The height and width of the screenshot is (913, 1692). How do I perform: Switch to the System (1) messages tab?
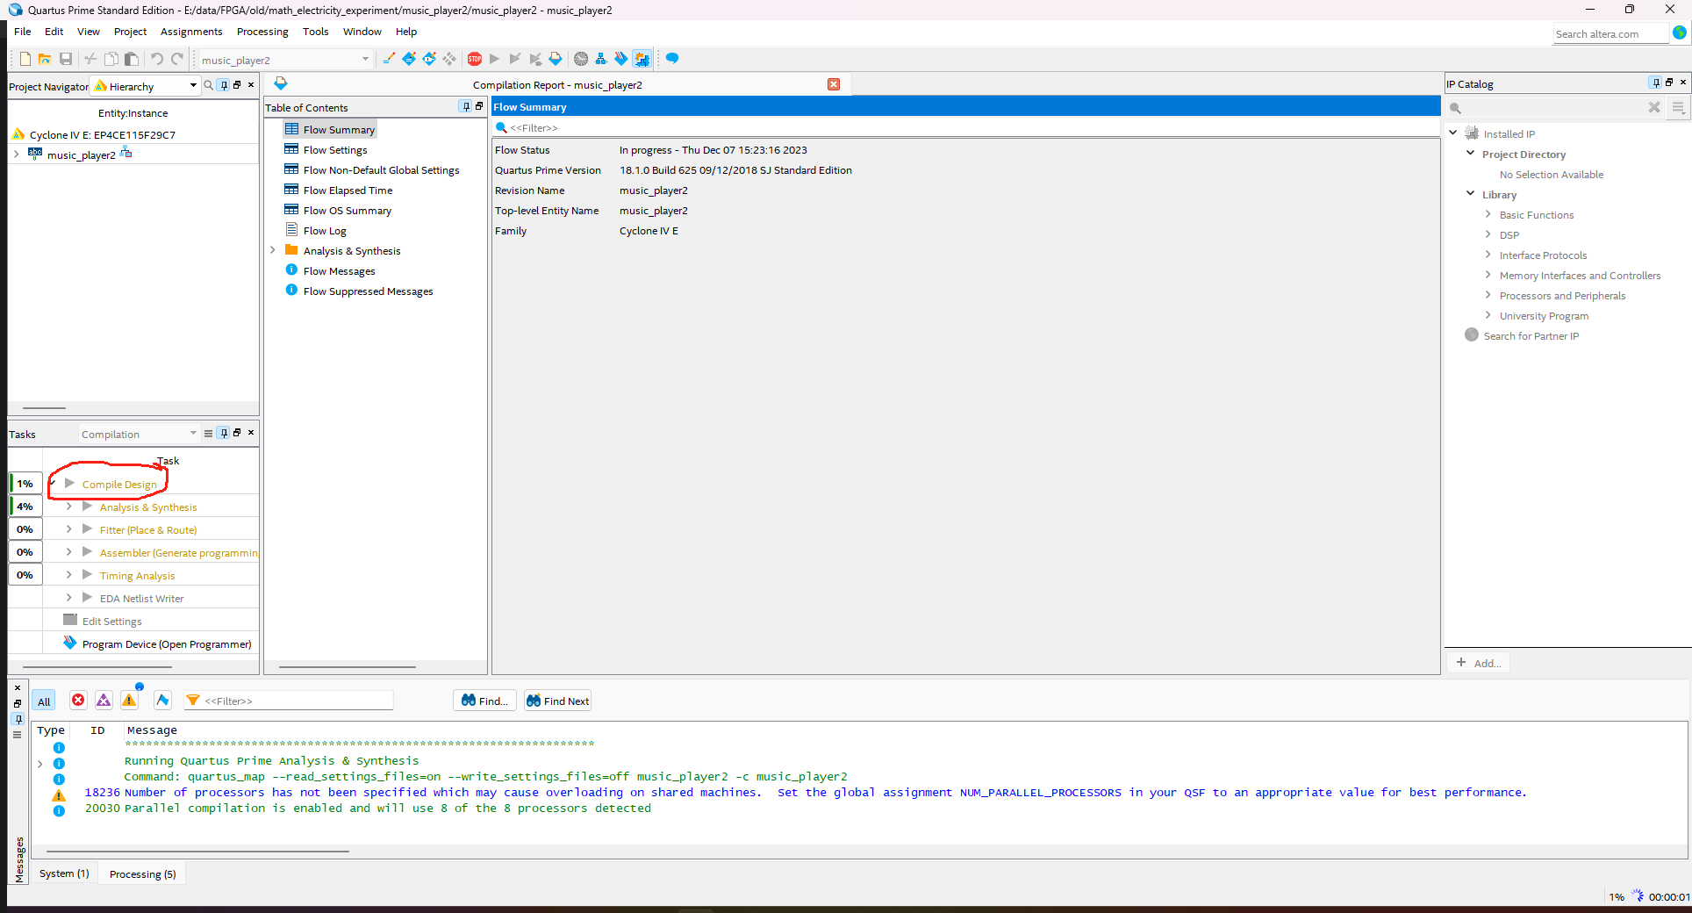coord(64,873)
